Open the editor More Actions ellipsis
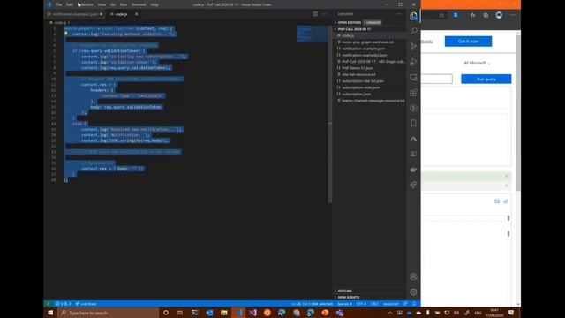 [325, 14]
